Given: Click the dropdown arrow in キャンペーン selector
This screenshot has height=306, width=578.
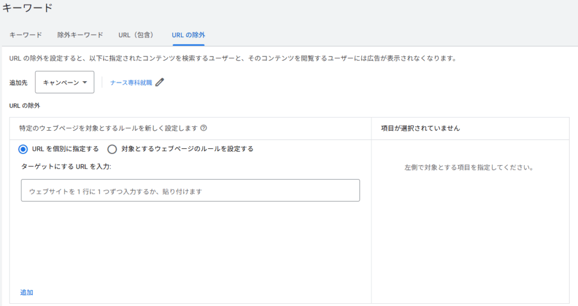Looking at the screenshot, I should 85,82.
